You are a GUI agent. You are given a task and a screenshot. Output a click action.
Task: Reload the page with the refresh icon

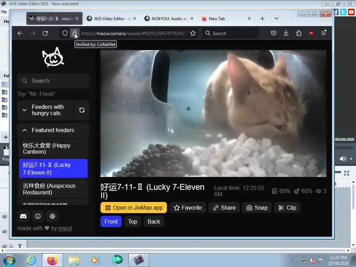click(45, 33)
